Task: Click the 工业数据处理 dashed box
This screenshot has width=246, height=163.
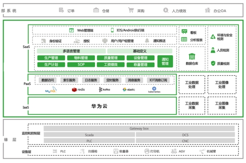Action: pyautogui.click(x=192, y=85)
